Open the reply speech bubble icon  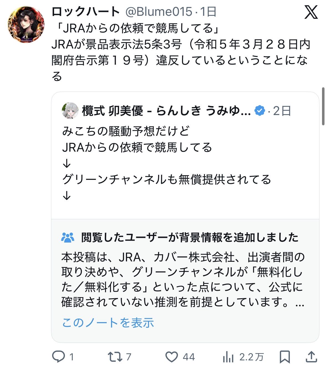click(x=58, y=357)
